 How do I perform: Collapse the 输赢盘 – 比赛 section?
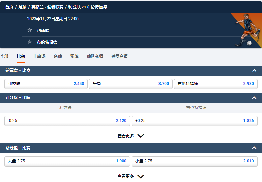[254, 70]
